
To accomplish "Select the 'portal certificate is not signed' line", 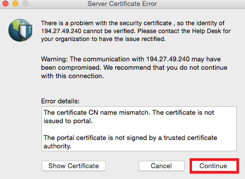I will click(130, 137).
